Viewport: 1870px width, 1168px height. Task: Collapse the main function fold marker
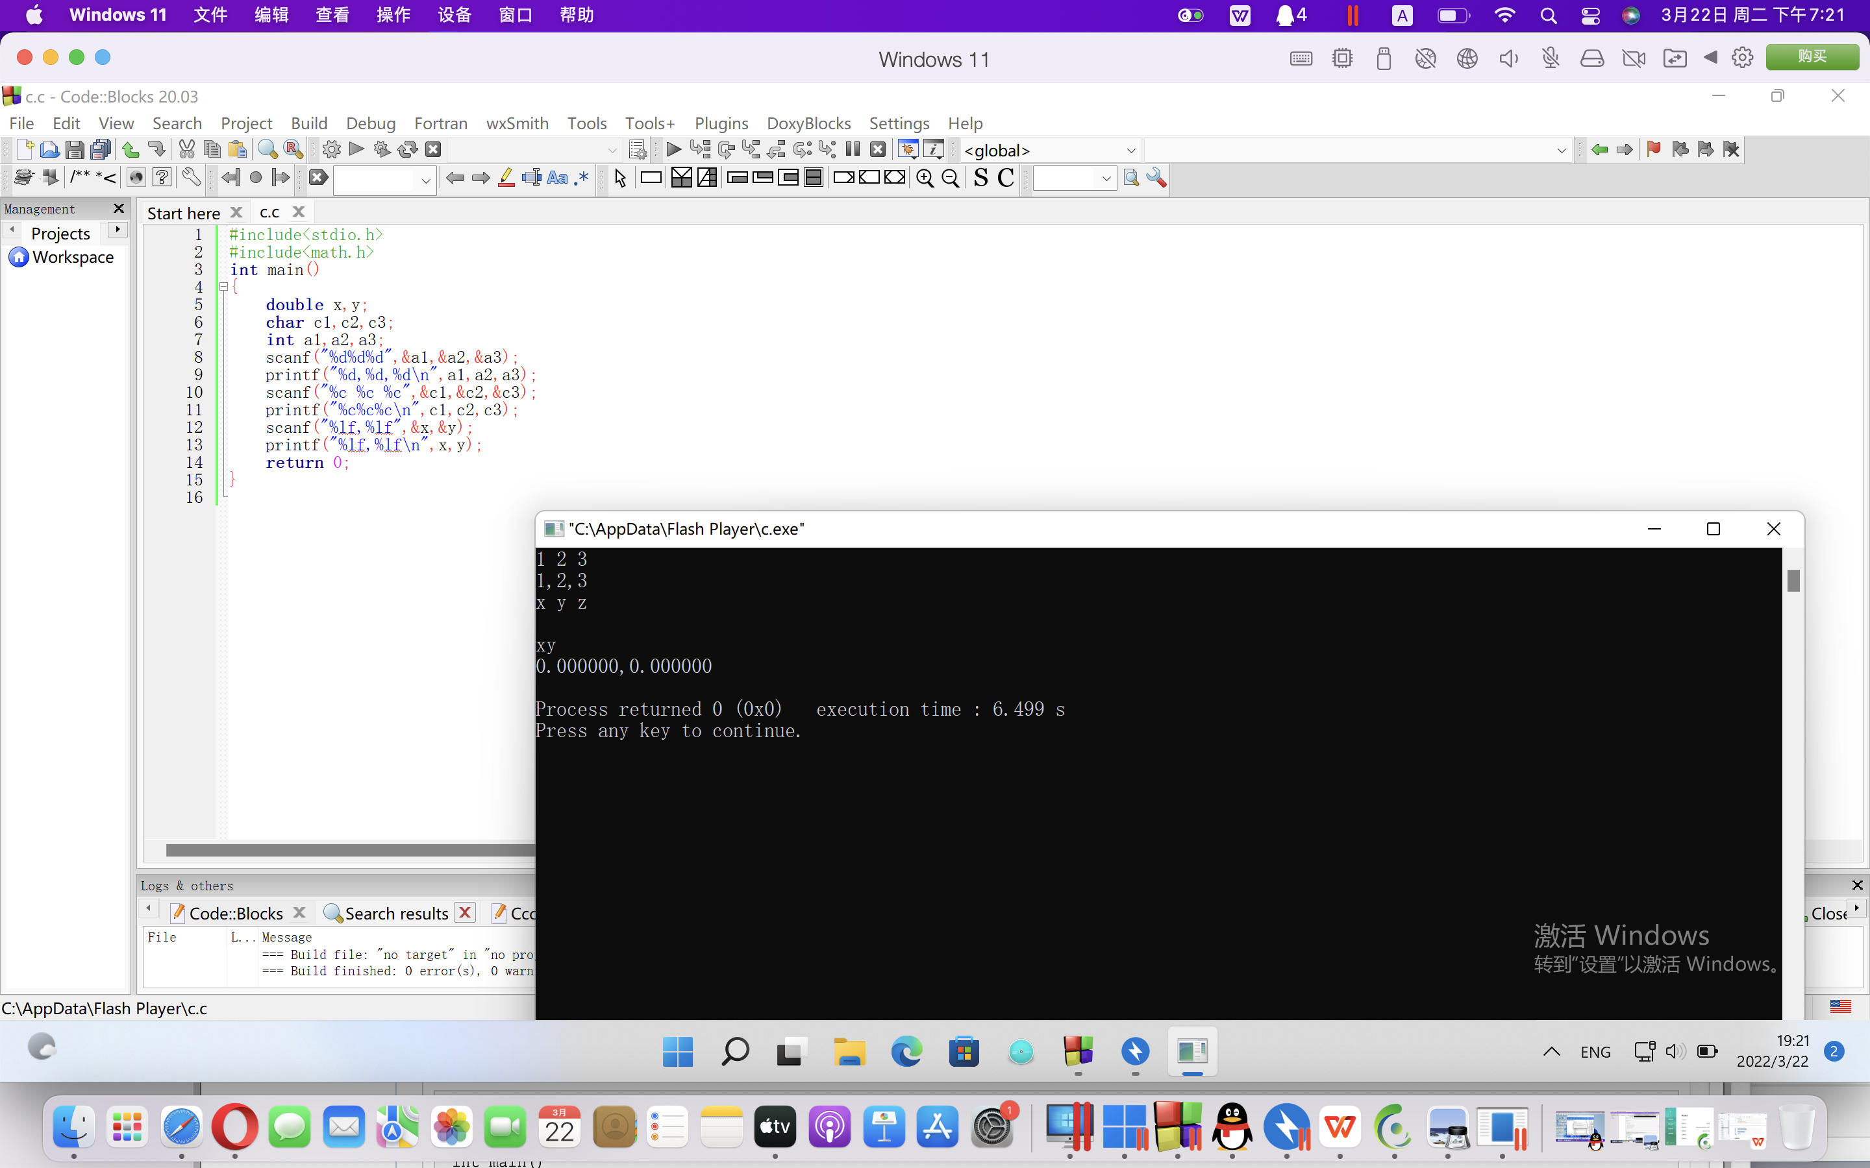(x=223, y=287)
